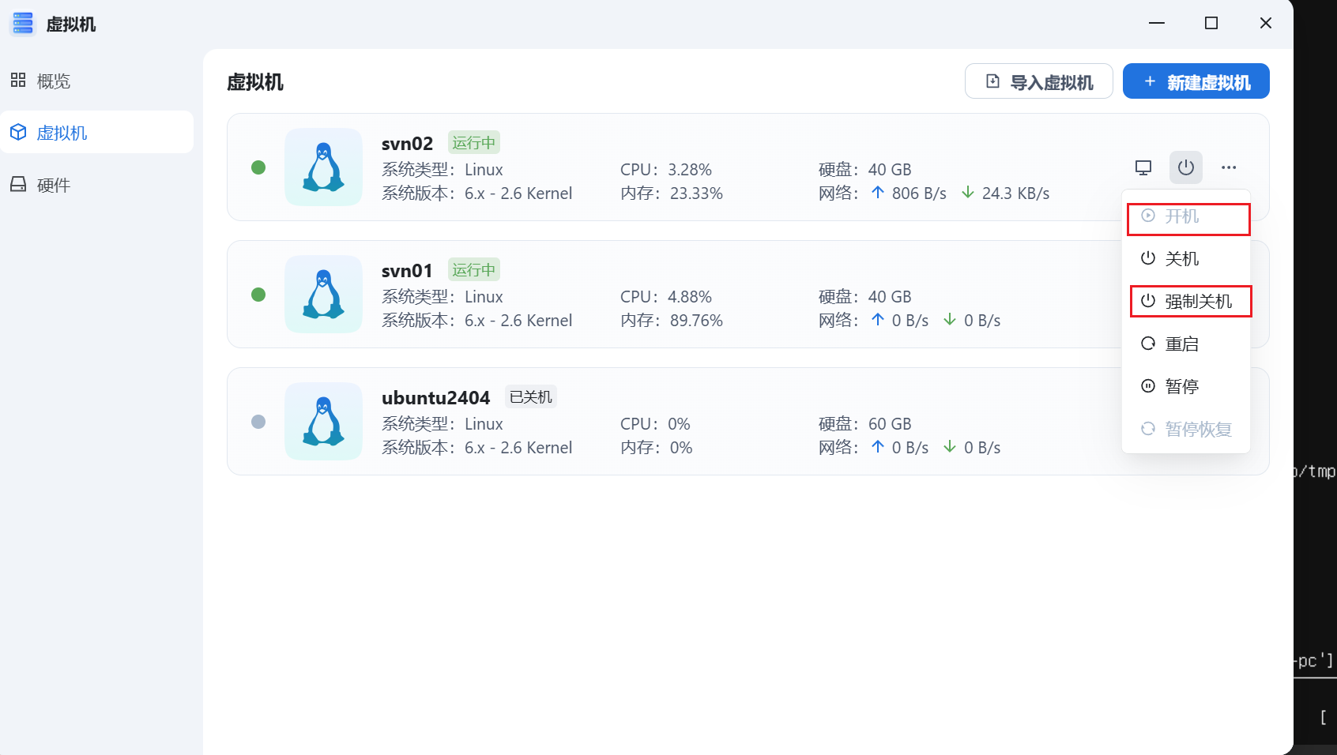Open the 硬件 hardware section
This screenshot has height=755, width=1337.
tap(96, 185)
